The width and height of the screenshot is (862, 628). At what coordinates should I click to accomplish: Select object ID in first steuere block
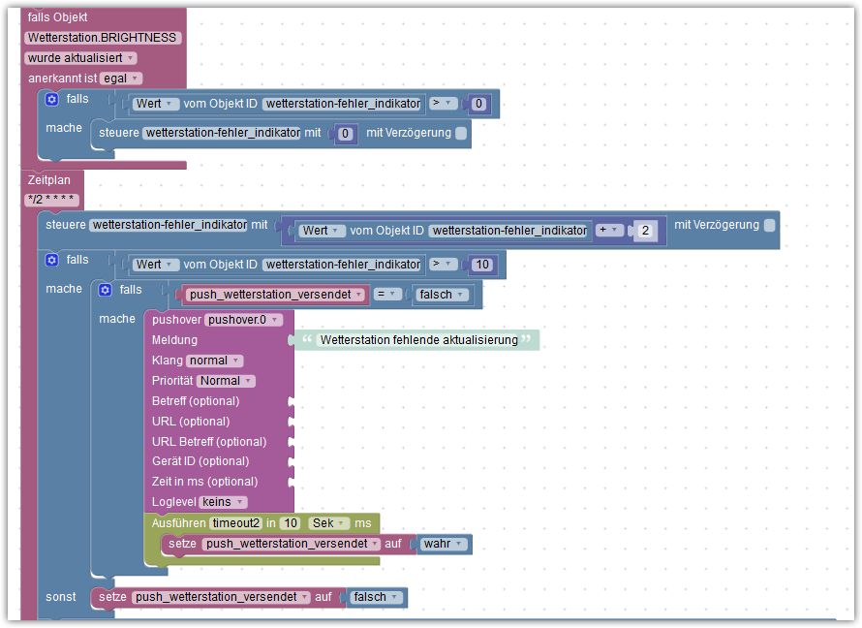click(x=223, y=133)
